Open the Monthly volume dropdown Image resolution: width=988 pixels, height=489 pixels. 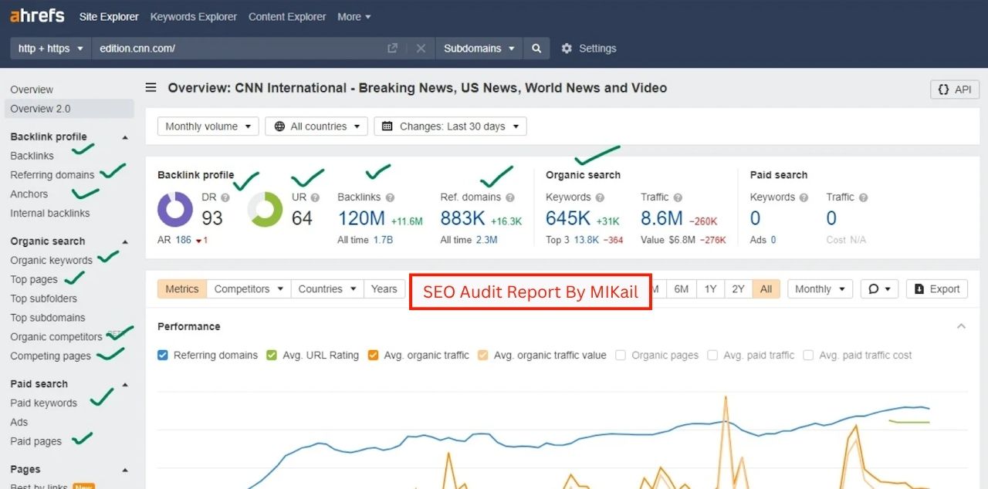pyautogui.click(x=208, y=126)
